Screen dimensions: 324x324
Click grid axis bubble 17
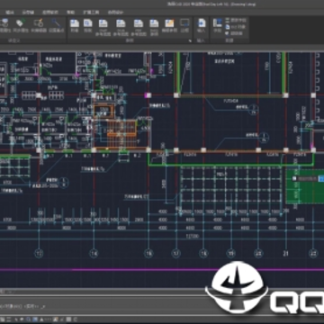point(176,254)
